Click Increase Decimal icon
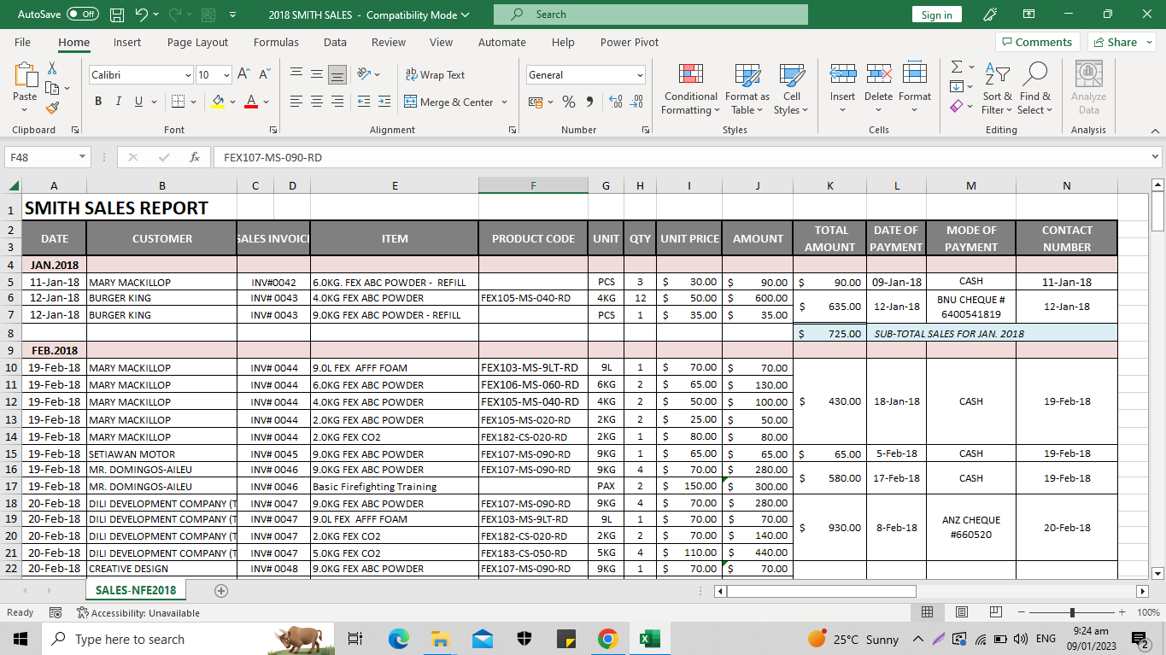The height and width of the screenshot is (655, 1166). pos(616,102)
